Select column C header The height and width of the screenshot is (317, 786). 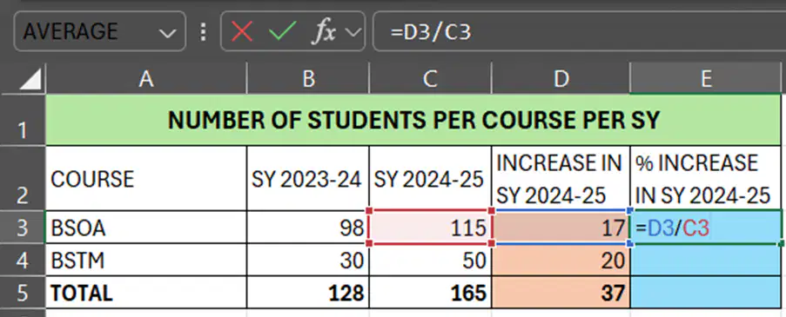[431, 79]
